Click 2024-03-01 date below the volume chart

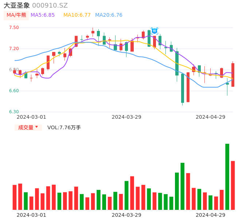tap(31, 215)
